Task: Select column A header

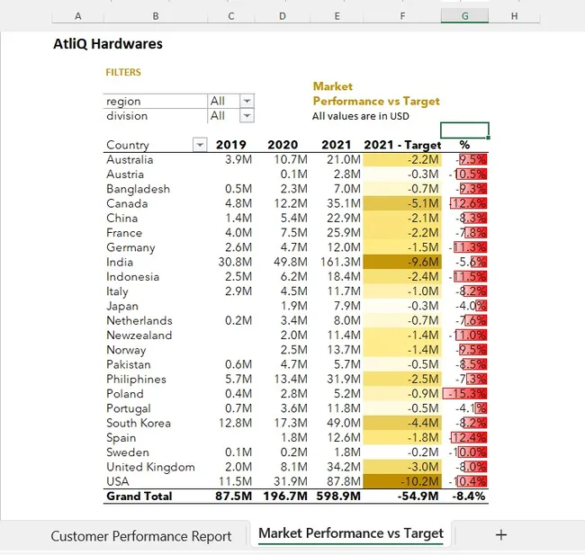Action: [x=77, y=16]
